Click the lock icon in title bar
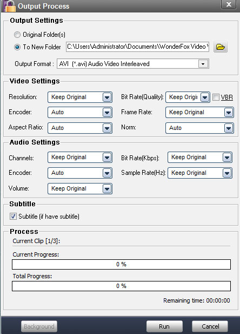Viewport: 240px width, 334px height. 9,6
